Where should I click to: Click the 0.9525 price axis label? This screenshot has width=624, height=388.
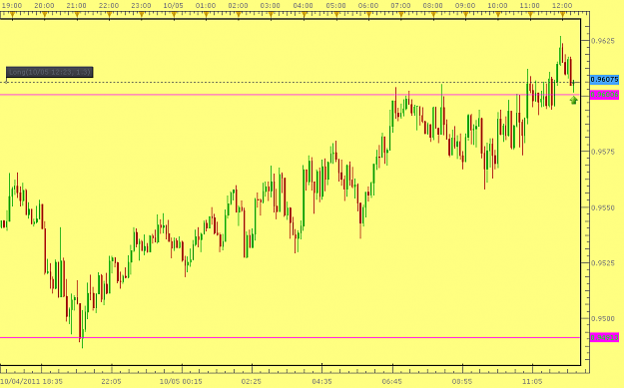[603, 262]
